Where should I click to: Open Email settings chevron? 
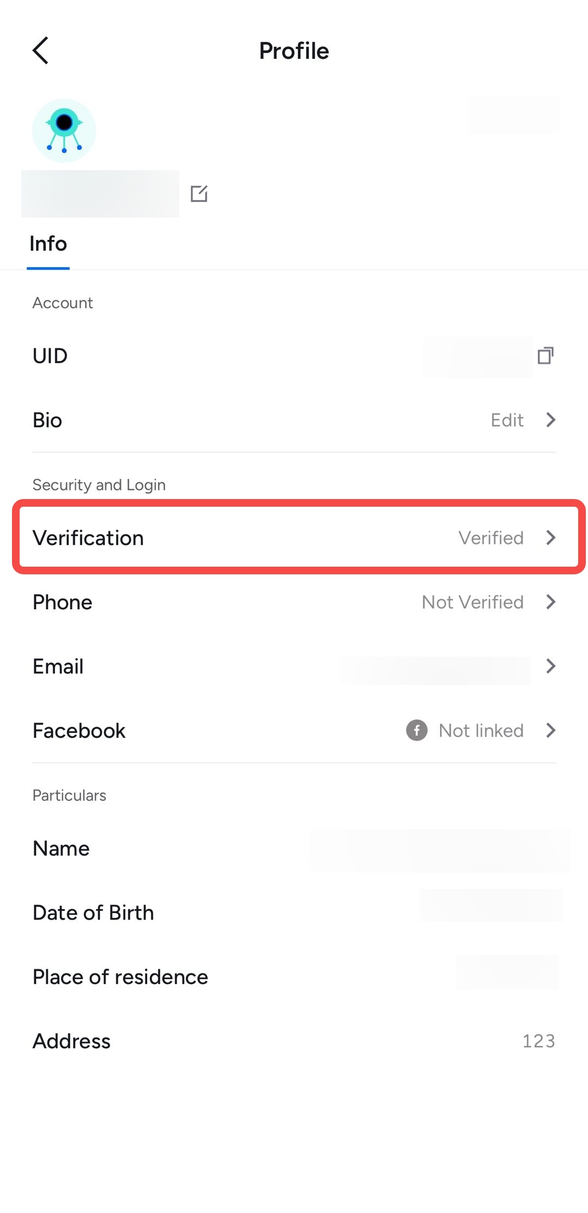pos(550,666)
